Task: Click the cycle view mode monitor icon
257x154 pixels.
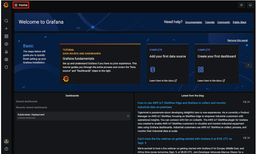Action: [250, 5]
